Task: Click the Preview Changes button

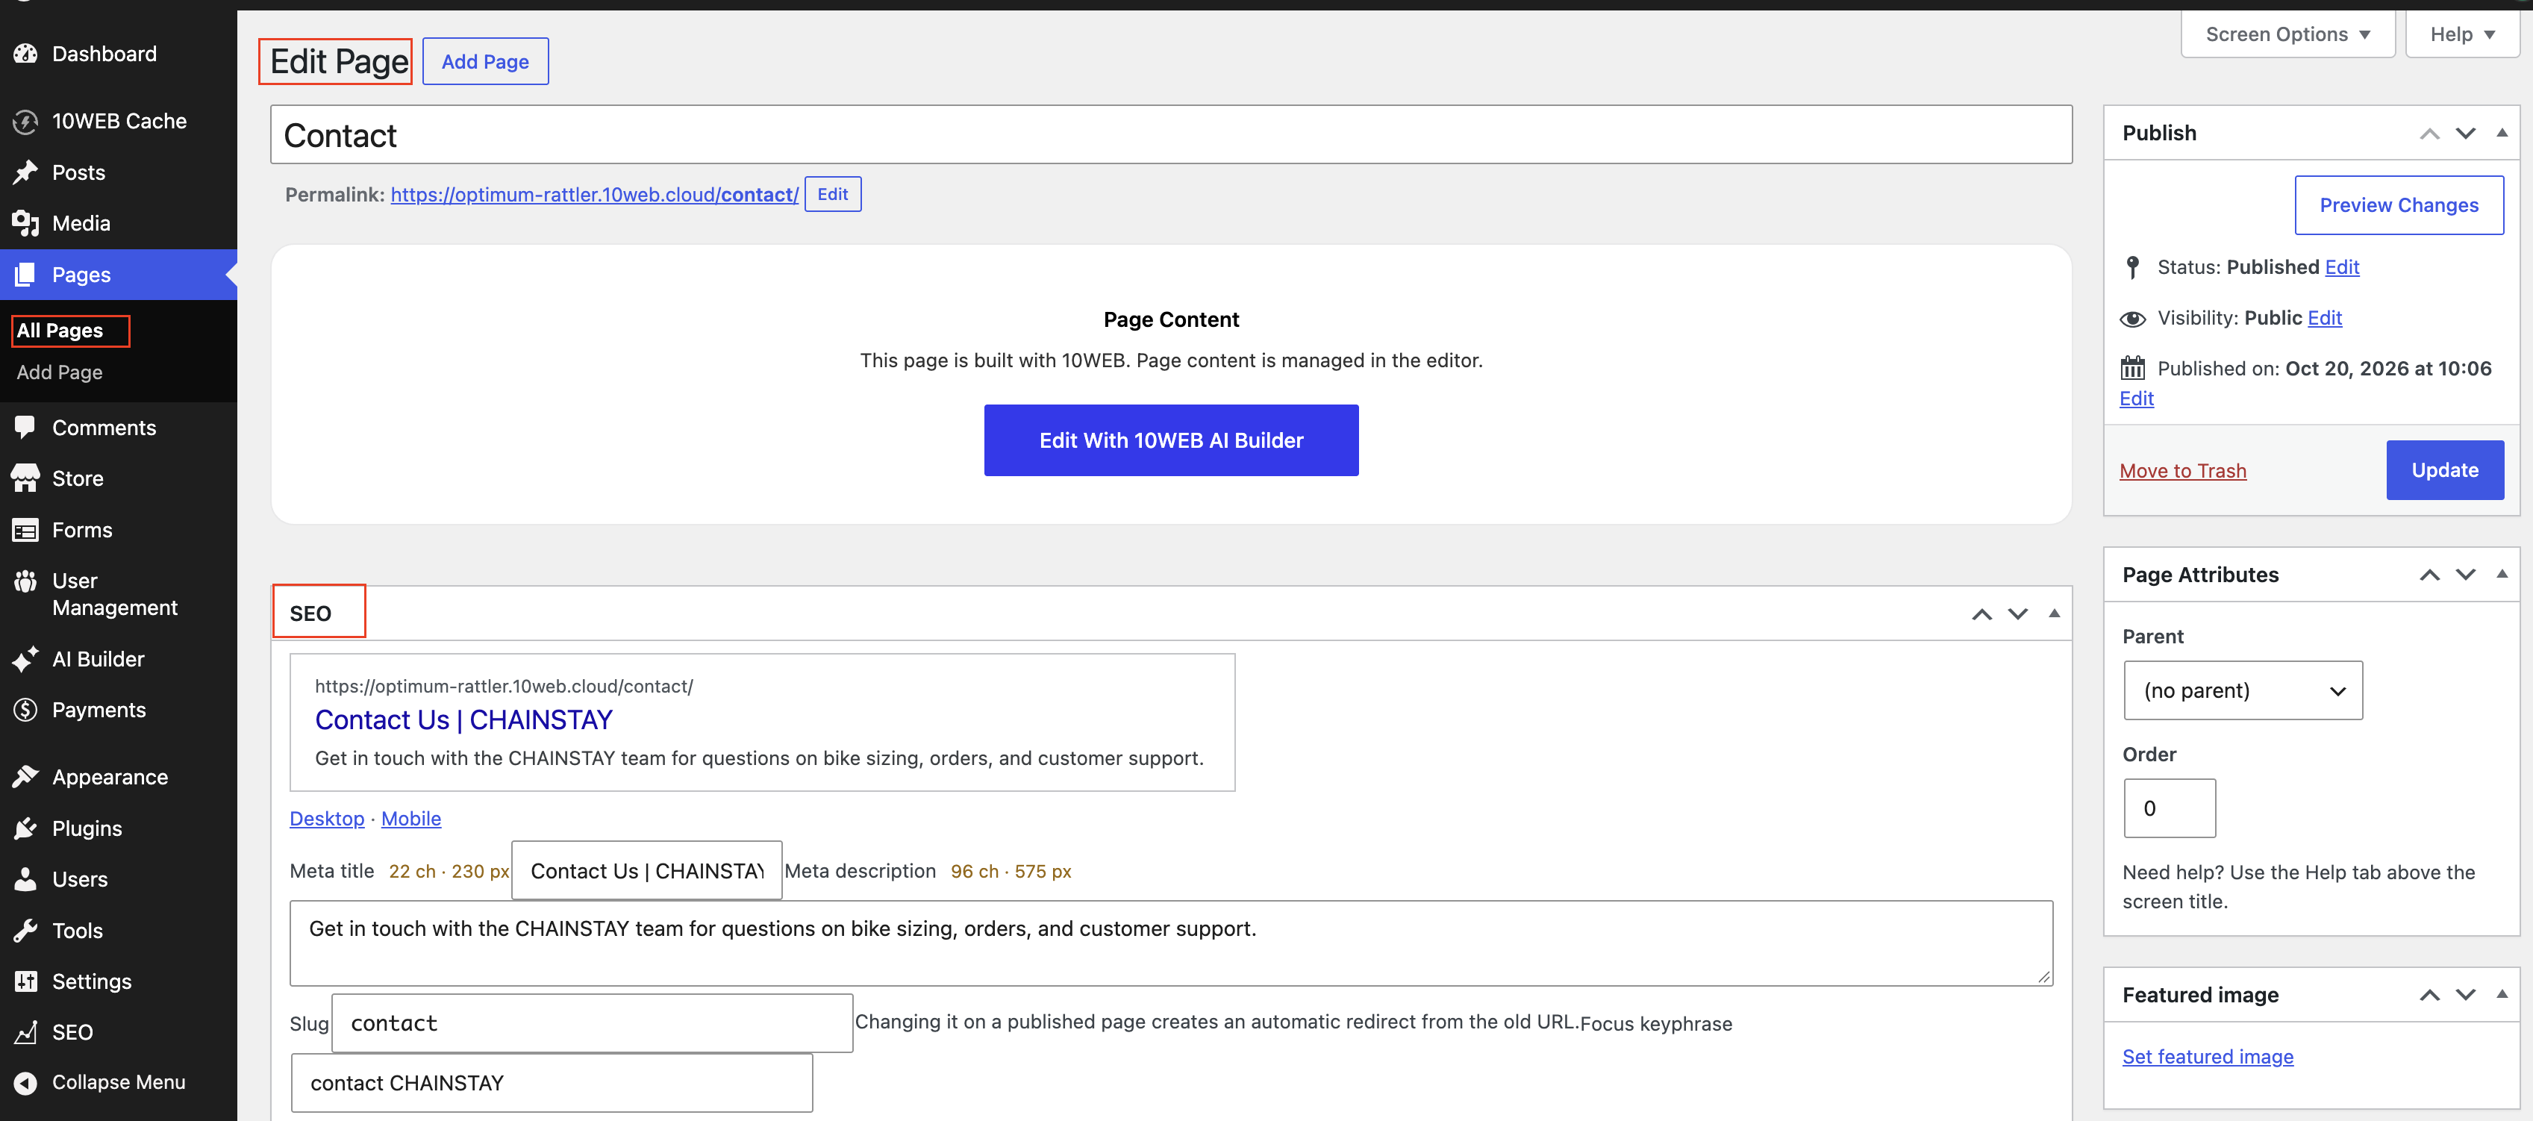Action: click(2398, 205)
